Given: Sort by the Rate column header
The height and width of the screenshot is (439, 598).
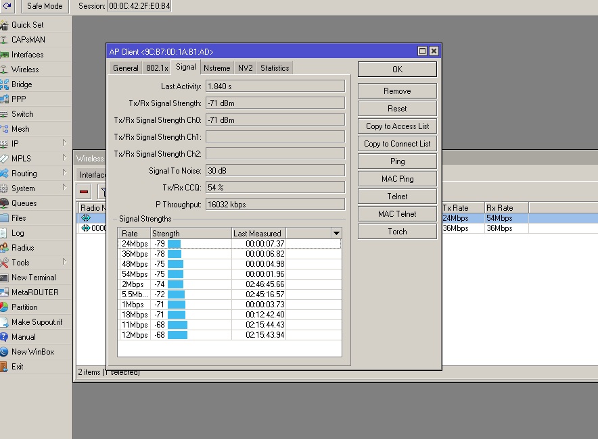Looking at the screenshot, I should pyautogui.click(x=134, y=234).
